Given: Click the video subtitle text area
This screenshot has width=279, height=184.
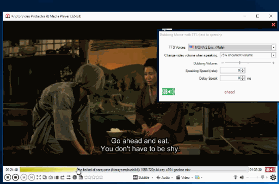Looking at the screenshot, I should coord(140,144).
